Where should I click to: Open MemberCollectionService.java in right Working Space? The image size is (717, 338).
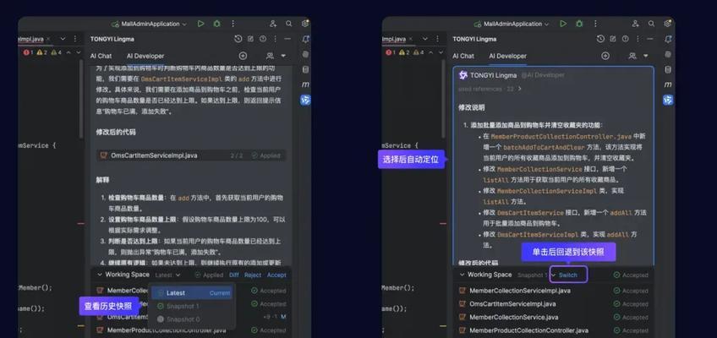513,317
